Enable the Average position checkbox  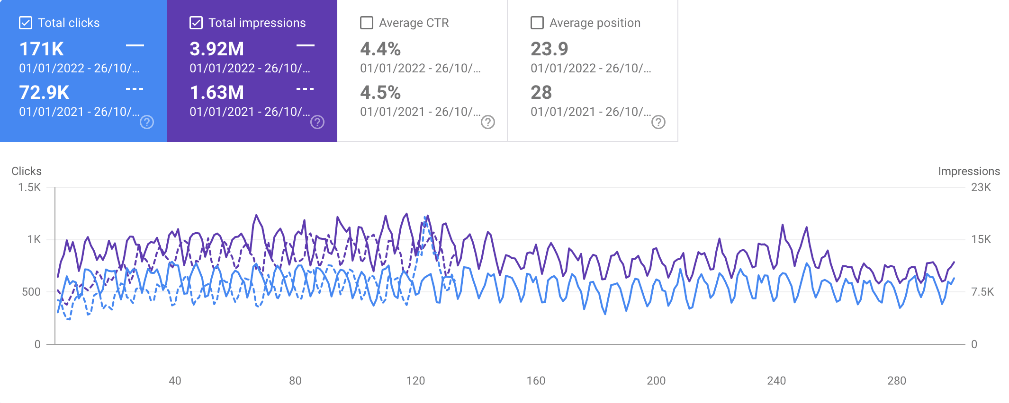(537, 23)
